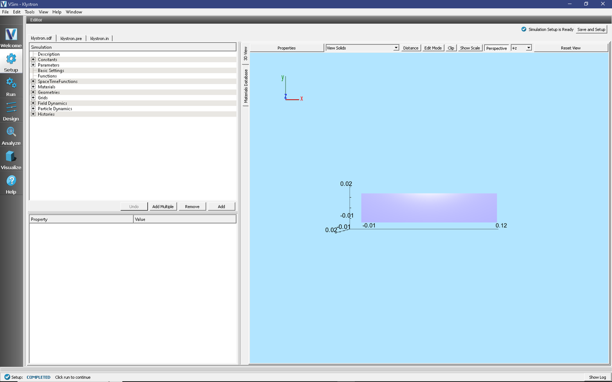
Task: Expand the Field Dynamics node
Action: click(33, 103)
